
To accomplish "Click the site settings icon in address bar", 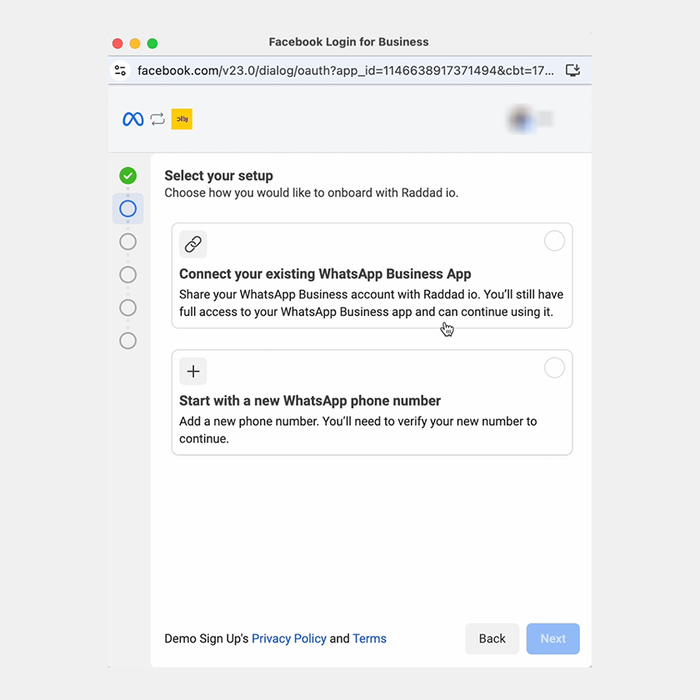I will tap(121, 71).
